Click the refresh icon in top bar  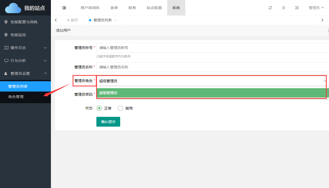(270, 8)
